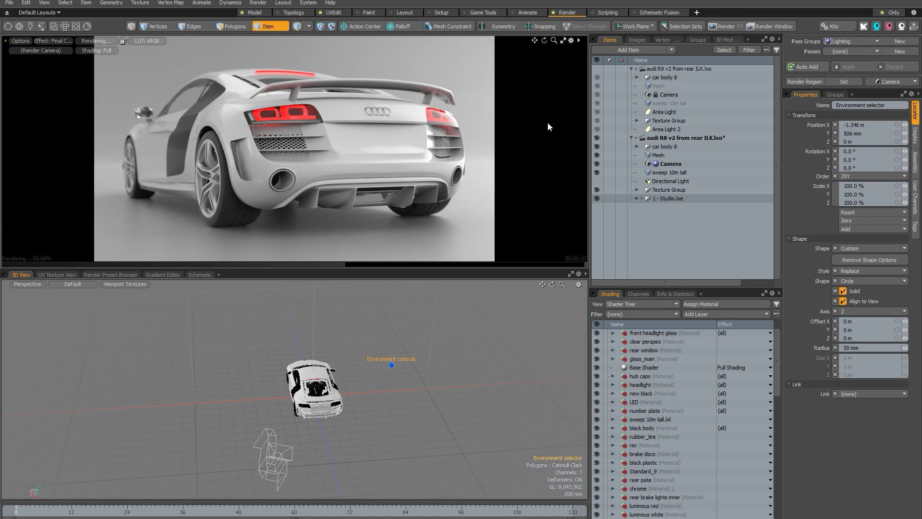
Task: Open Work Plane menu
Action: [634, 26]
